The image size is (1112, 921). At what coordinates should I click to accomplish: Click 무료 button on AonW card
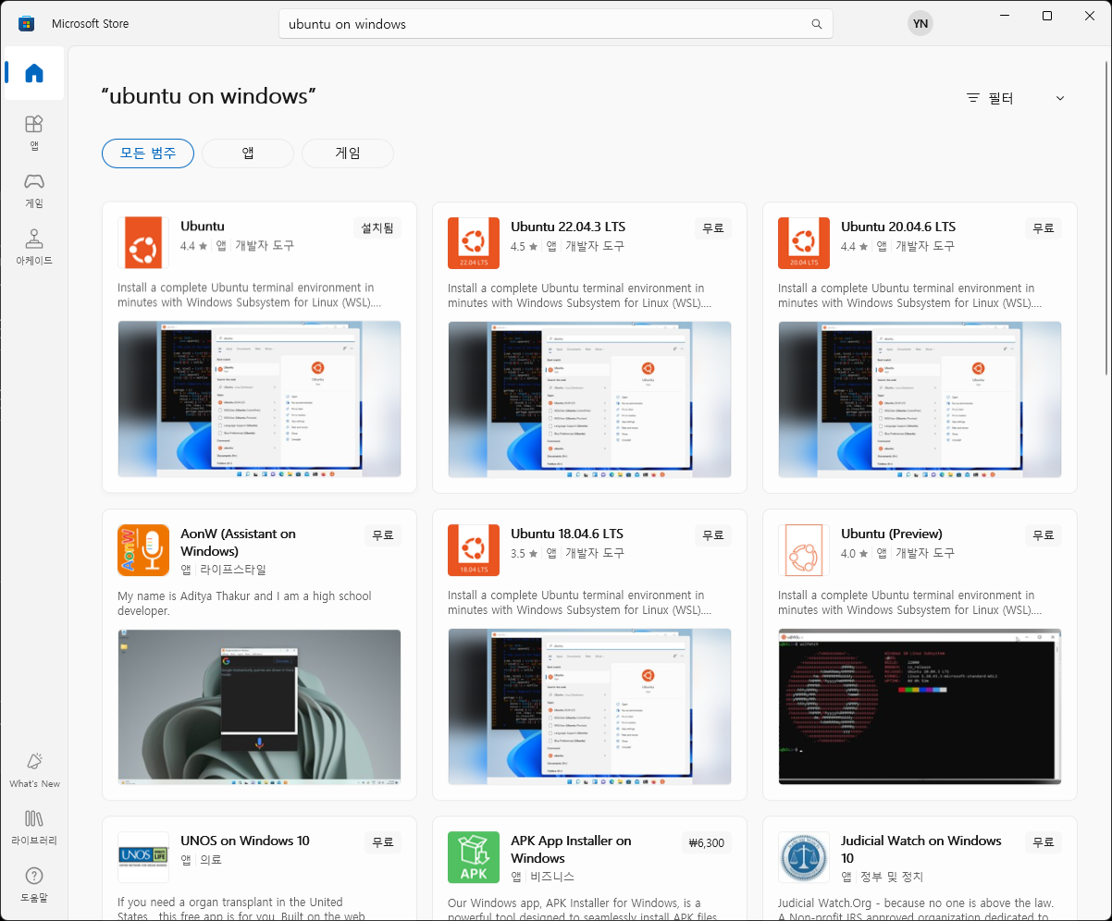coord(383,535)
